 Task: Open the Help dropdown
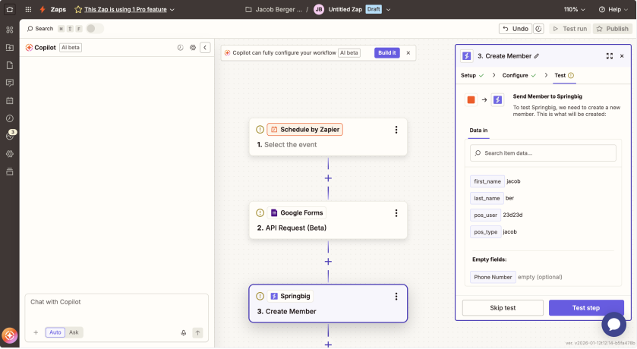click(x=613, y=9)
